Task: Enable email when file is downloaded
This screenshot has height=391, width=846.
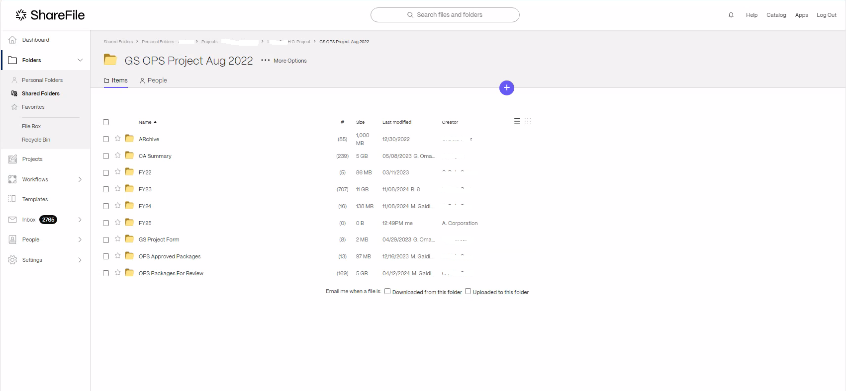Action: pos(387,292)
